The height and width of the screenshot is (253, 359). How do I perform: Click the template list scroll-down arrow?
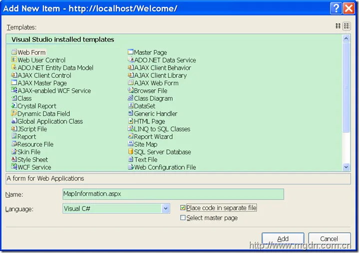(346, 167)
